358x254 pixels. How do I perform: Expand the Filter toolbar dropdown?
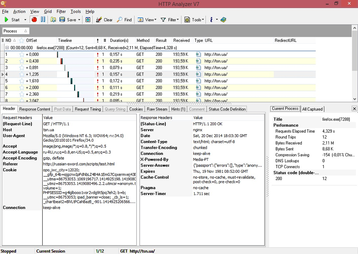(178, 20)
